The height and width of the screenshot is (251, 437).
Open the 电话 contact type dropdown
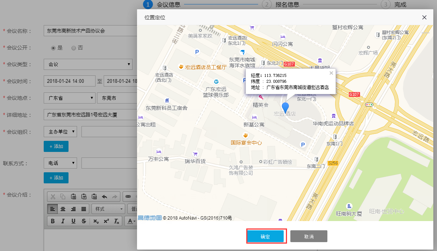(60, 163)
